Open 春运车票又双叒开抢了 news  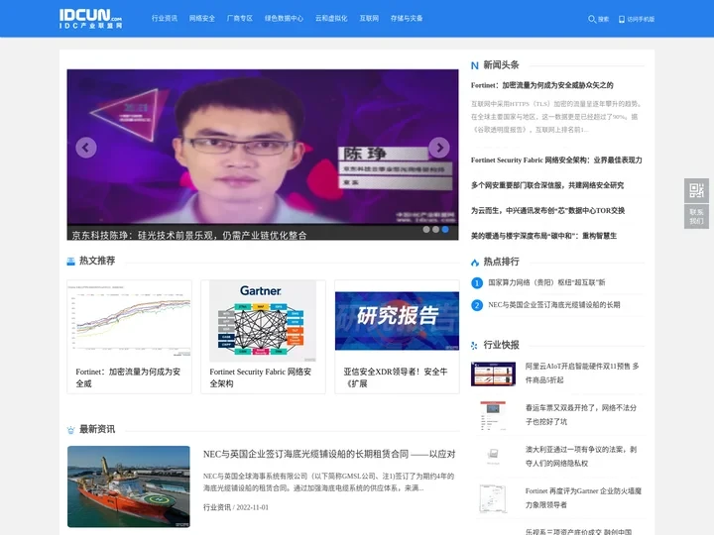click(581, 414)
